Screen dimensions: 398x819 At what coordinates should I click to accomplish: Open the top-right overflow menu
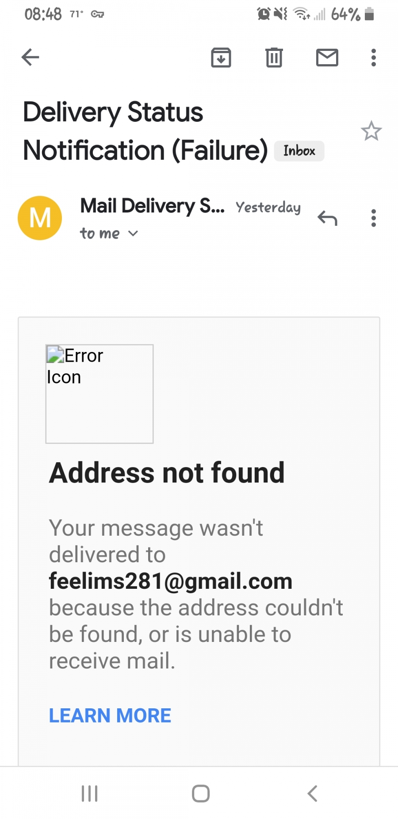click(374, 58)
